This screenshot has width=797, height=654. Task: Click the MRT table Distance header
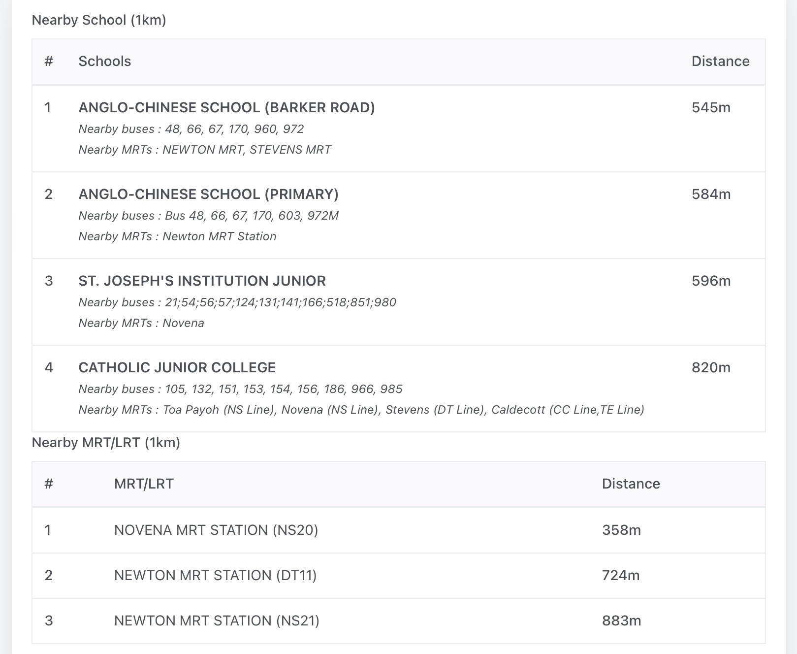point(631,484)
